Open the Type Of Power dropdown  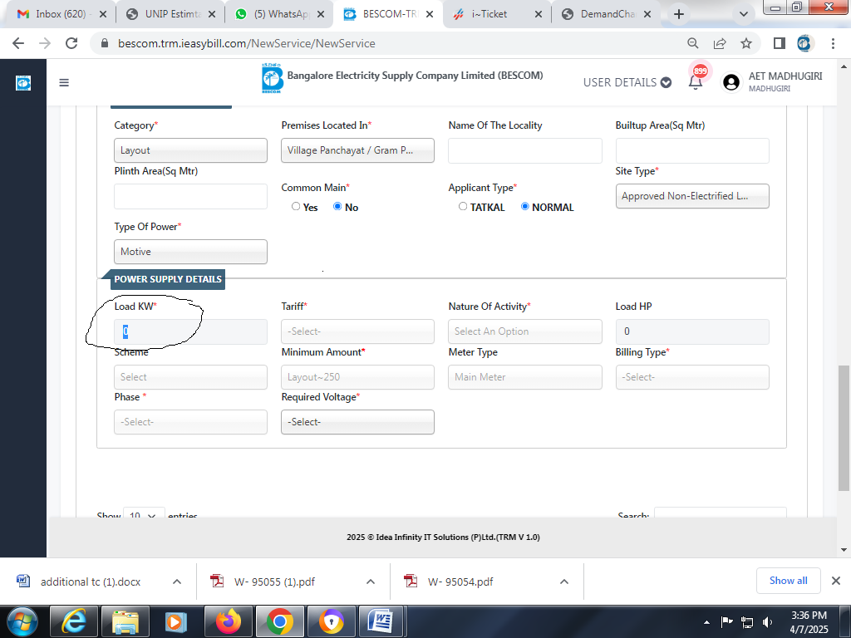[190, 252]
